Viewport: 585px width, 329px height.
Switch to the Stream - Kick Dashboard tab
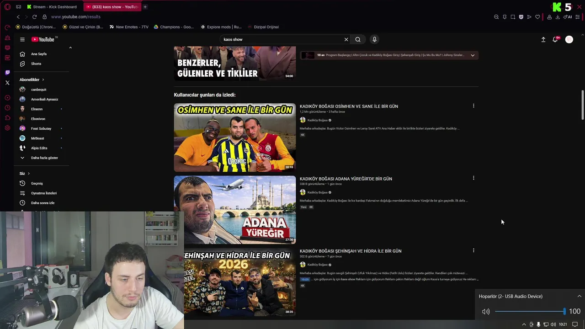click(51, 7)
